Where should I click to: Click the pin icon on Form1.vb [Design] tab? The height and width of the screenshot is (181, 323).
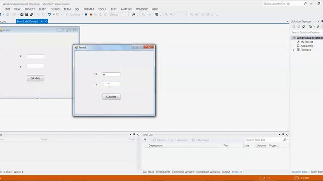41,21
